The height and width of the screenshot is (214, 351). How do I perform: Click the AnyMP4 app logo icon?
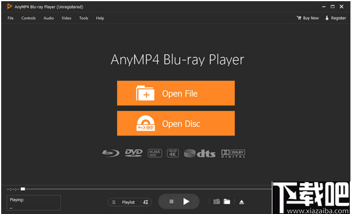coord(9,6)
